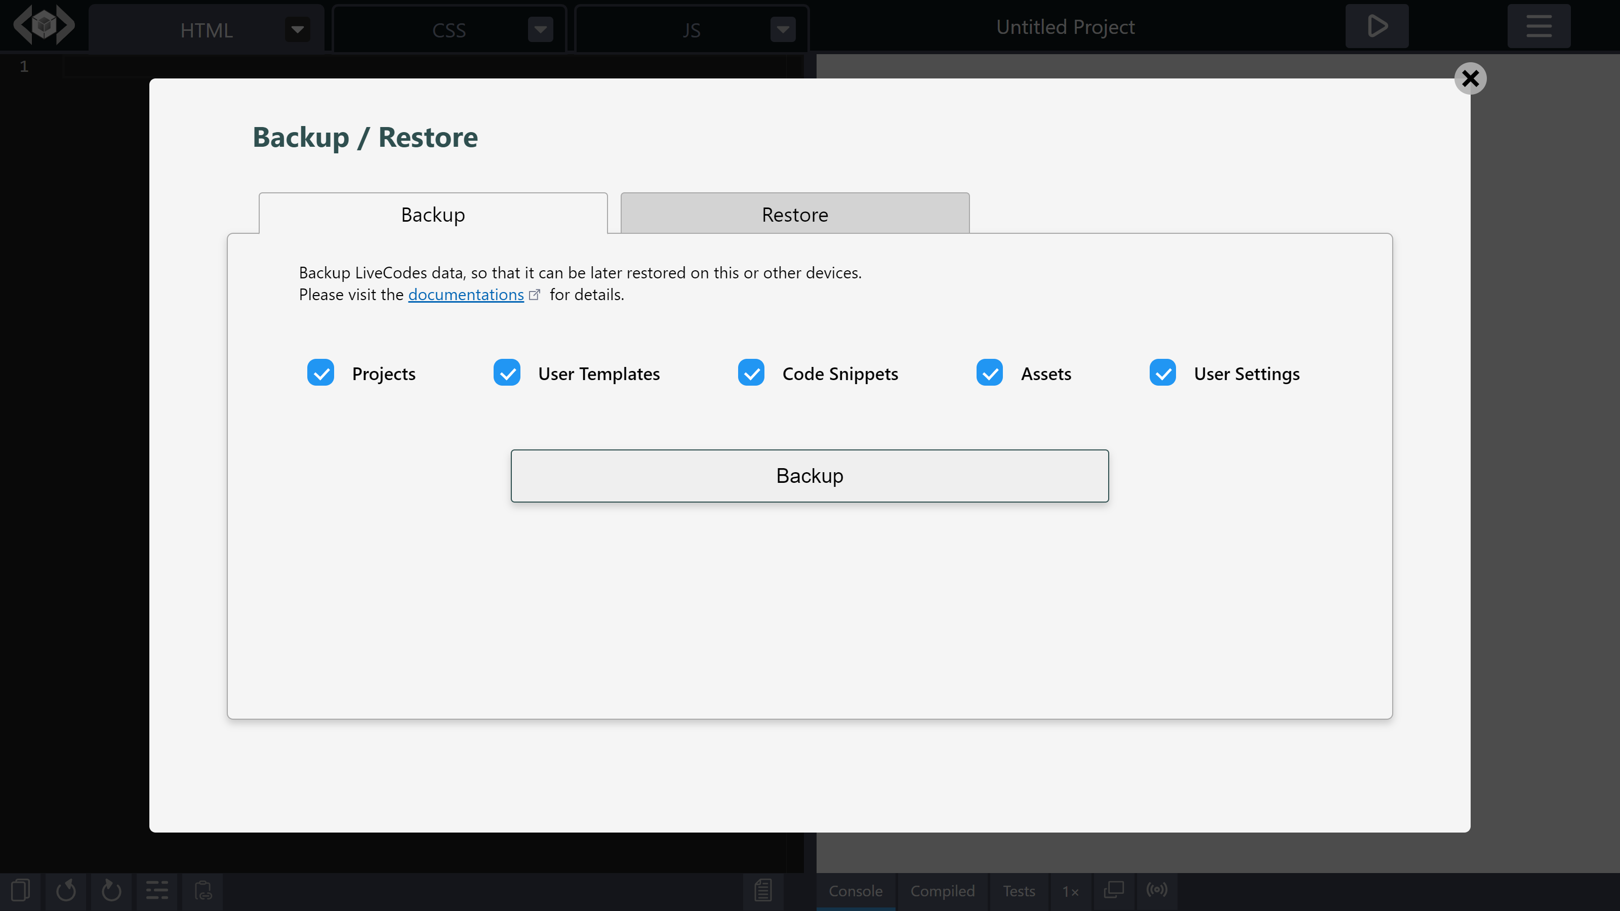Redo the last editor change

click(111, 890)
